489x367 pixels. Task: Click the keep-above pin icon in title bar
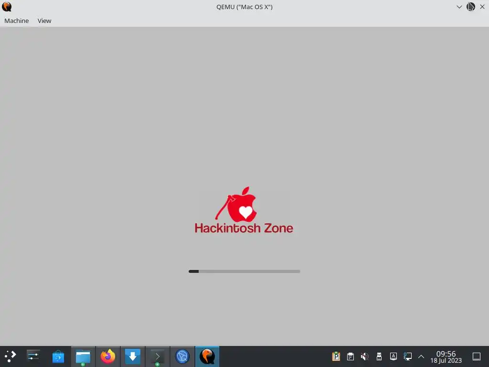pyautogui.click(x=470, y=7)
